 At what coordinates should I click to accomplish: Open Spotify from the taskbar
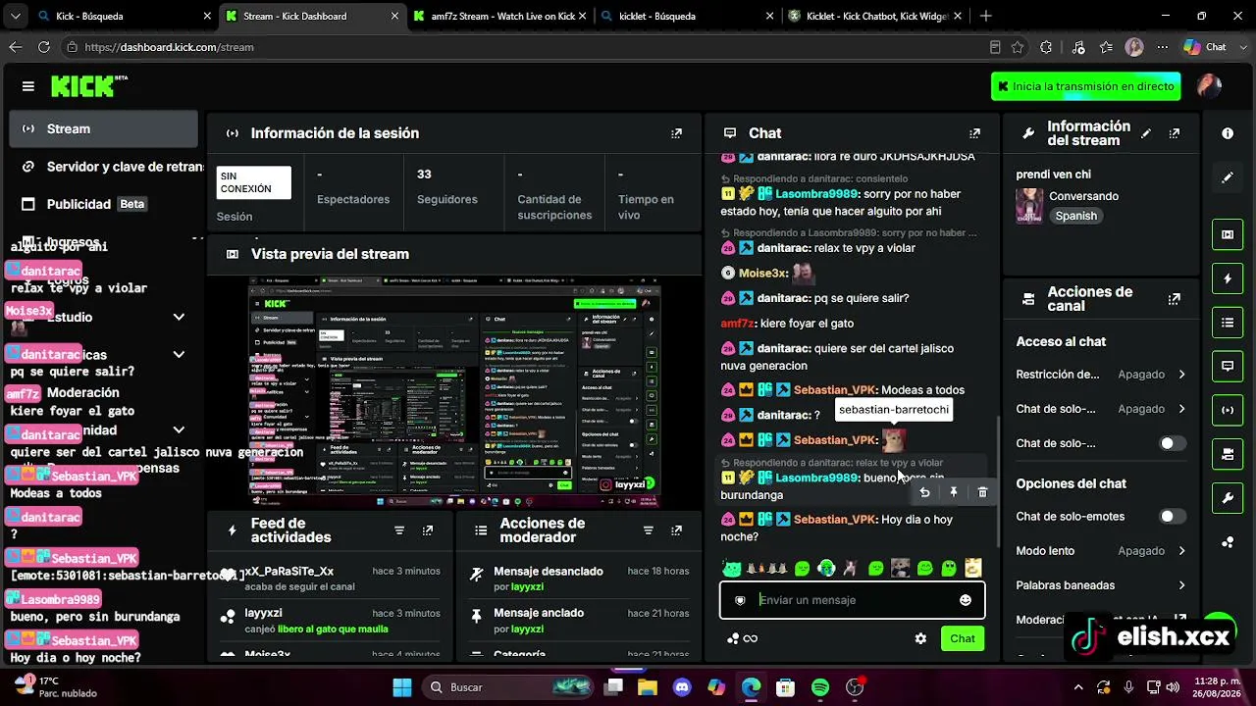(x=820, y=687)
